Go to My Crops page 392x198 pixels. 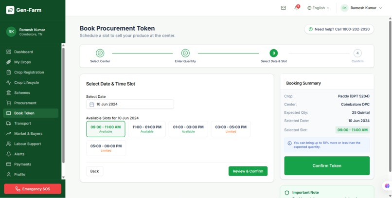click(x=31, y=62)
